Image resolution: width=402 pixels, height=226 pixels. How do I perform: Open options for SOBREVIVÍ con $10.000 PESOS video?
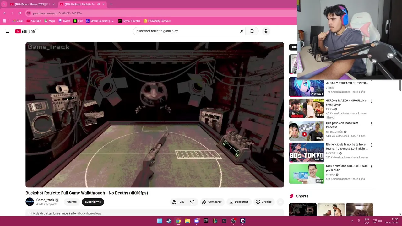(x=372, y=167)
